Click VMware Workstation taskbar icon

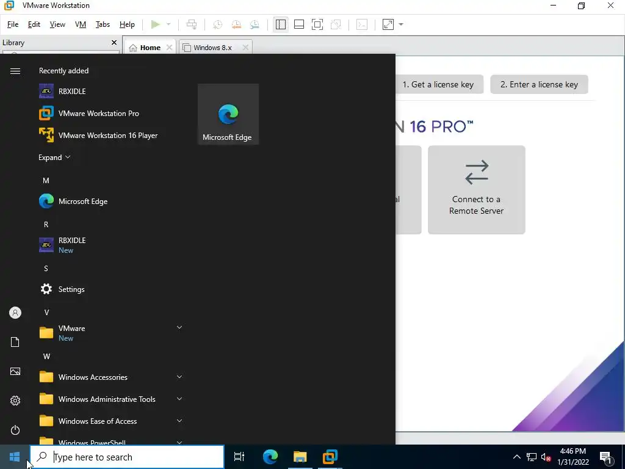330,457
